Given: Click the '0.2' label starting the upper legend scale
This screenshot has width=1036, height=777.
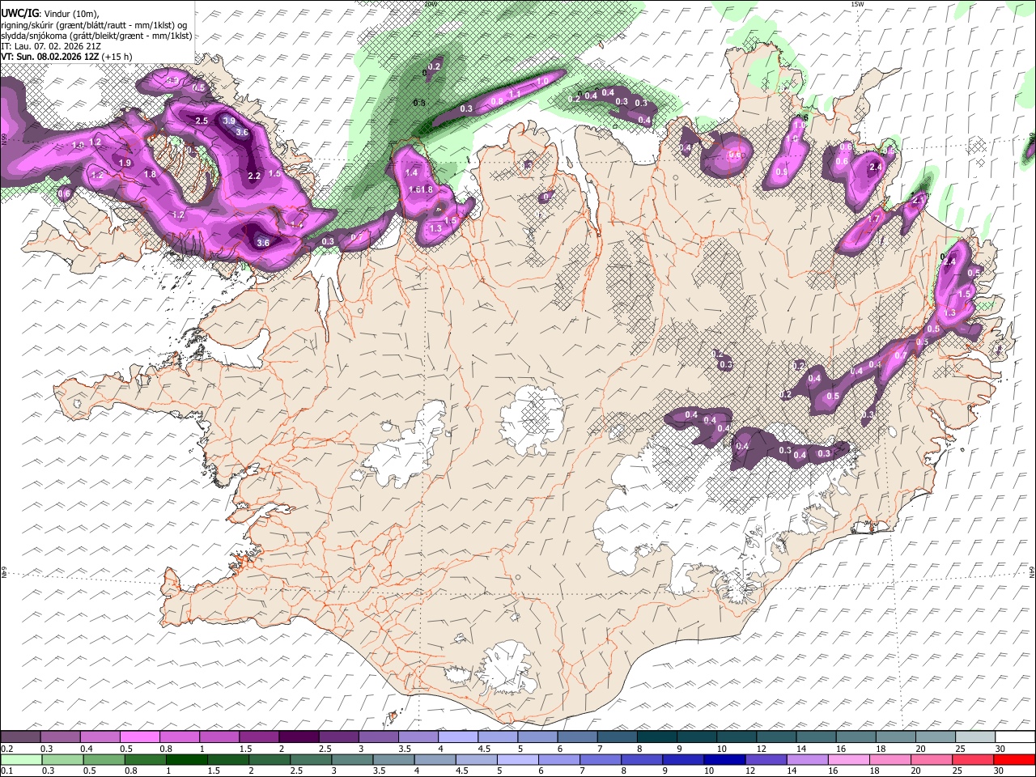Looking at the screenshot, I should (6, 749).
